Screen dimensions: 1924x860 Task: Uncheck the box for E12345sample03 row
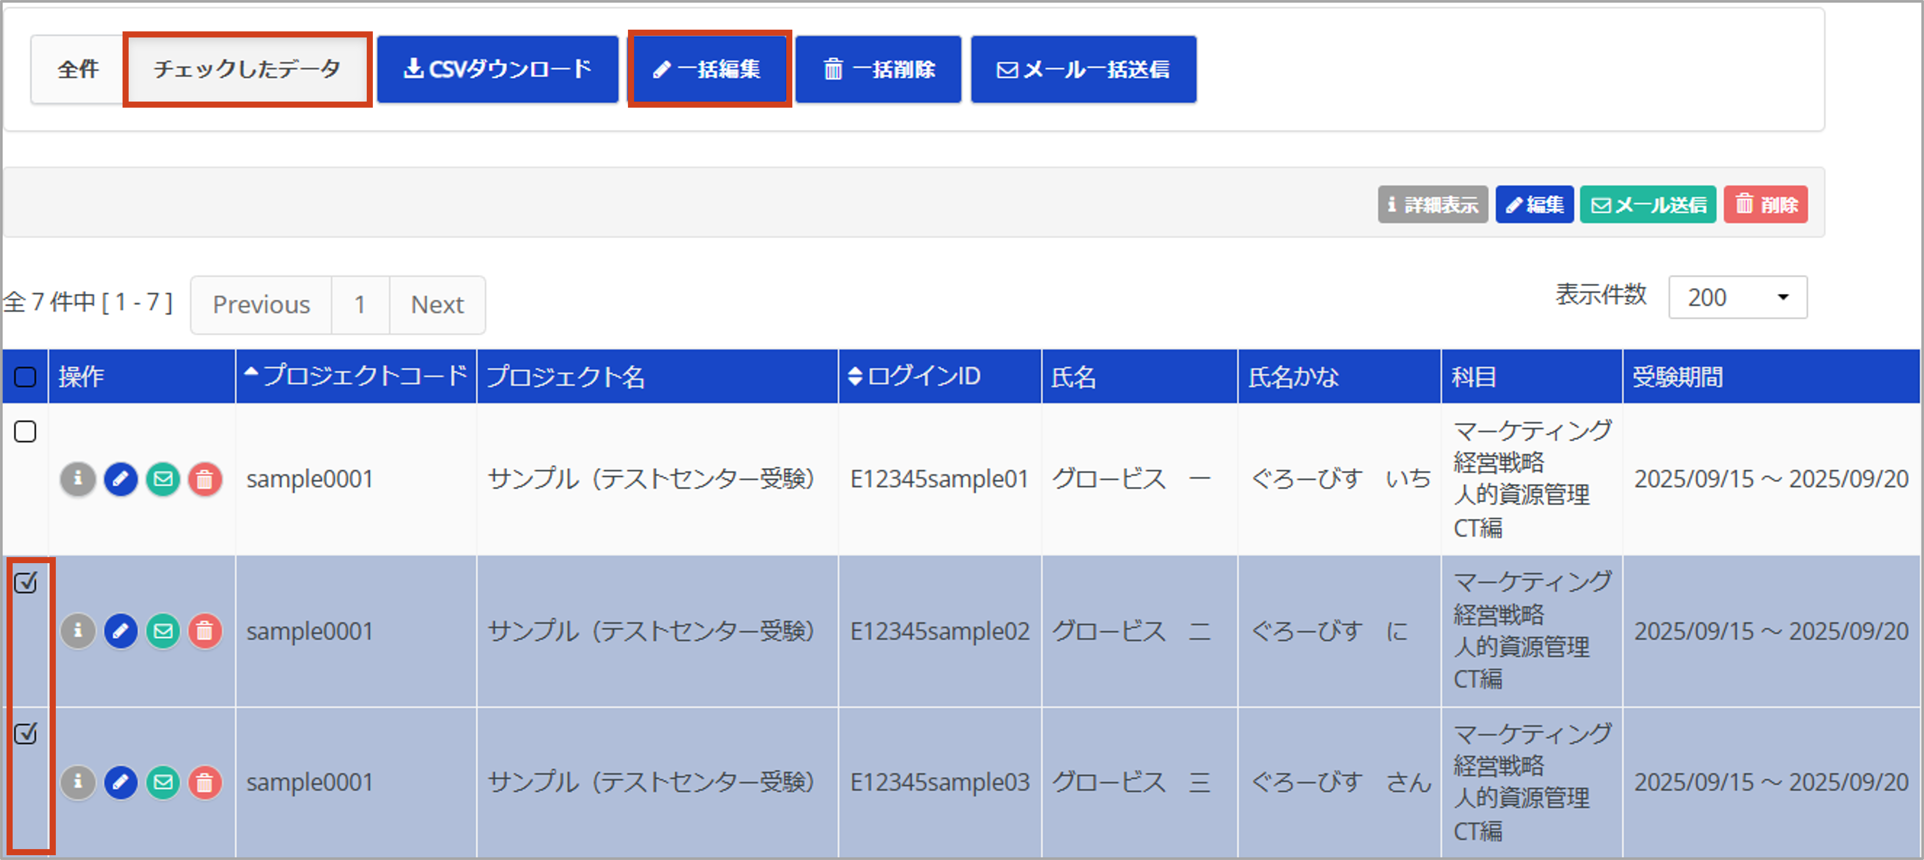point(25,734)
